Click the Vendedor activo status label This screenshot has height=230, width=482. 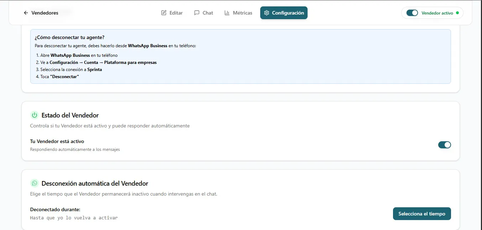(x=437, y=13)
